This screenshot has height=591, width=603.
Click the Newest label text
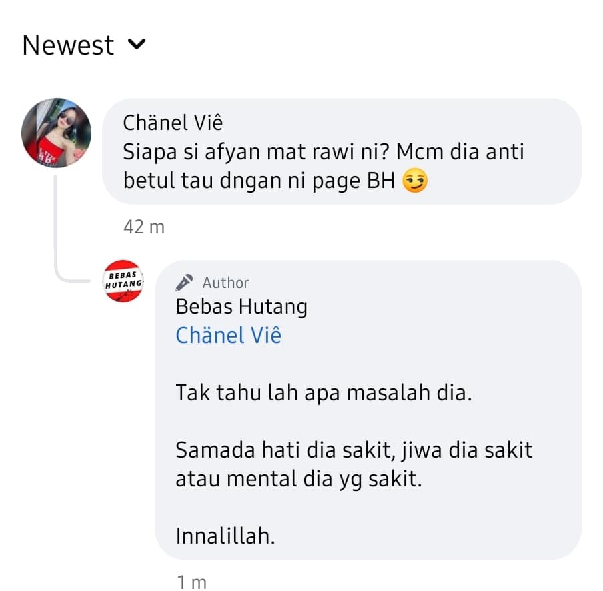[68, 45]
